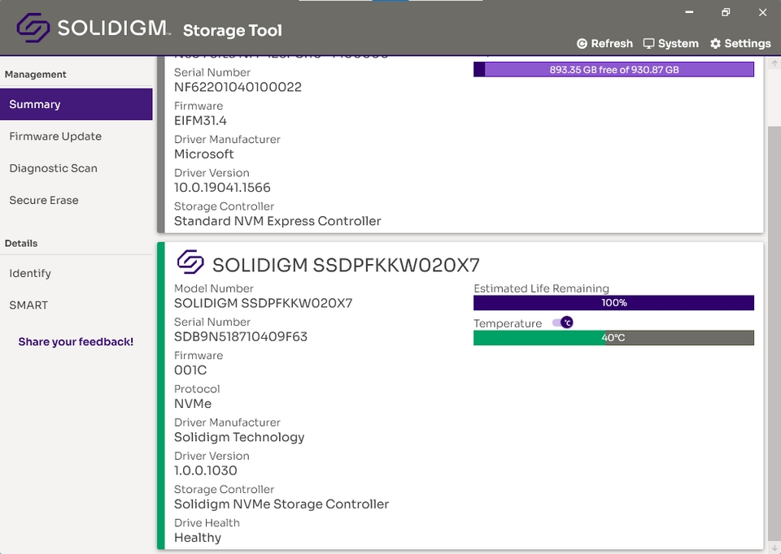Click serial number NF62201040100022
The height and width of the screenshot is (554, 781).
(238, 87)
